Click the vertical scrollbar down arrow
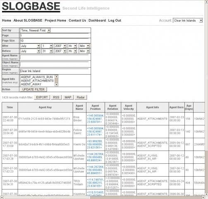208x199 pixels. (x=206, y=194)
